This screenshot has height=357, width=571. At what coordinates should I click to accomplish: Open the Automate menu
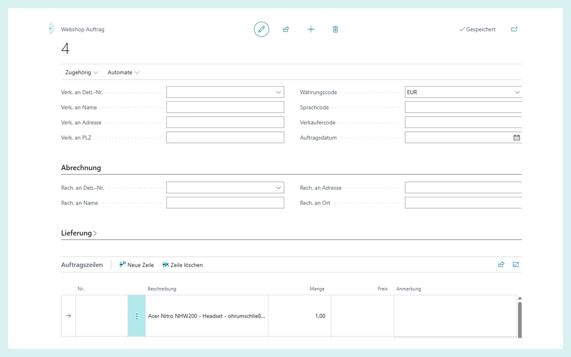click(123, 73)
